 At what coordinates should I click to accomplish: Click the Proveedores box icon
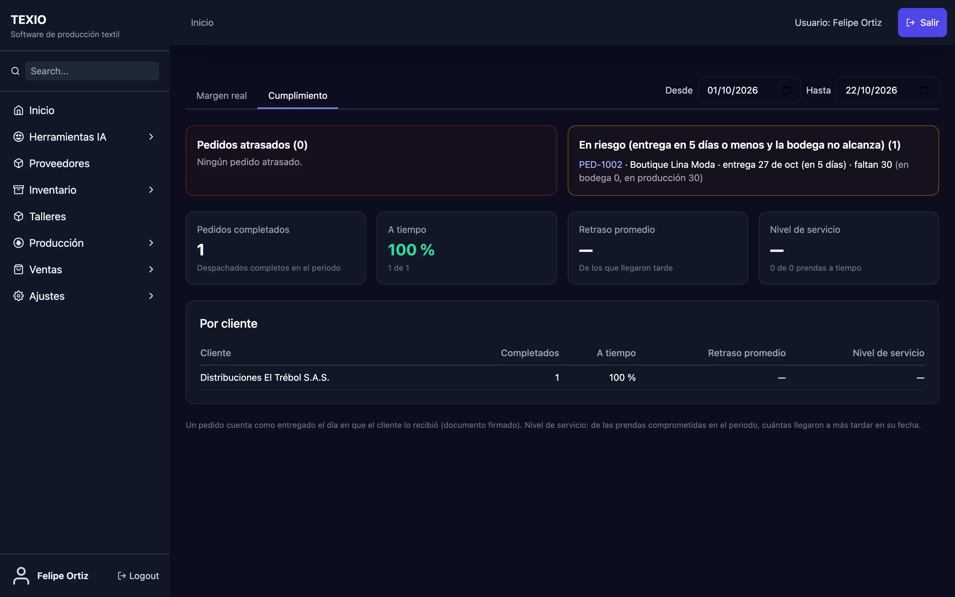pyautogui.click(x=19, y=163)
